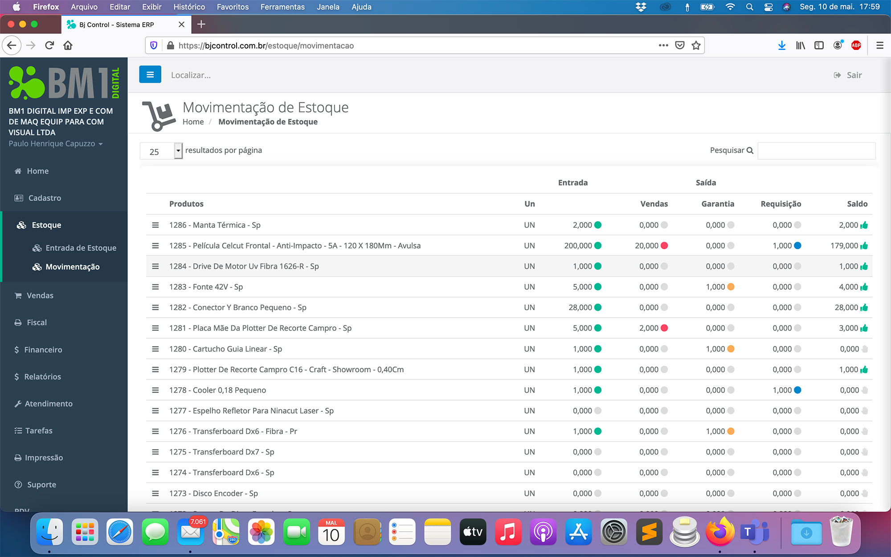This screenshot has width=891, height=557.
Task: Open the Vendas sidebar menu
Action: pyautogui.click(x=40, y=295)
